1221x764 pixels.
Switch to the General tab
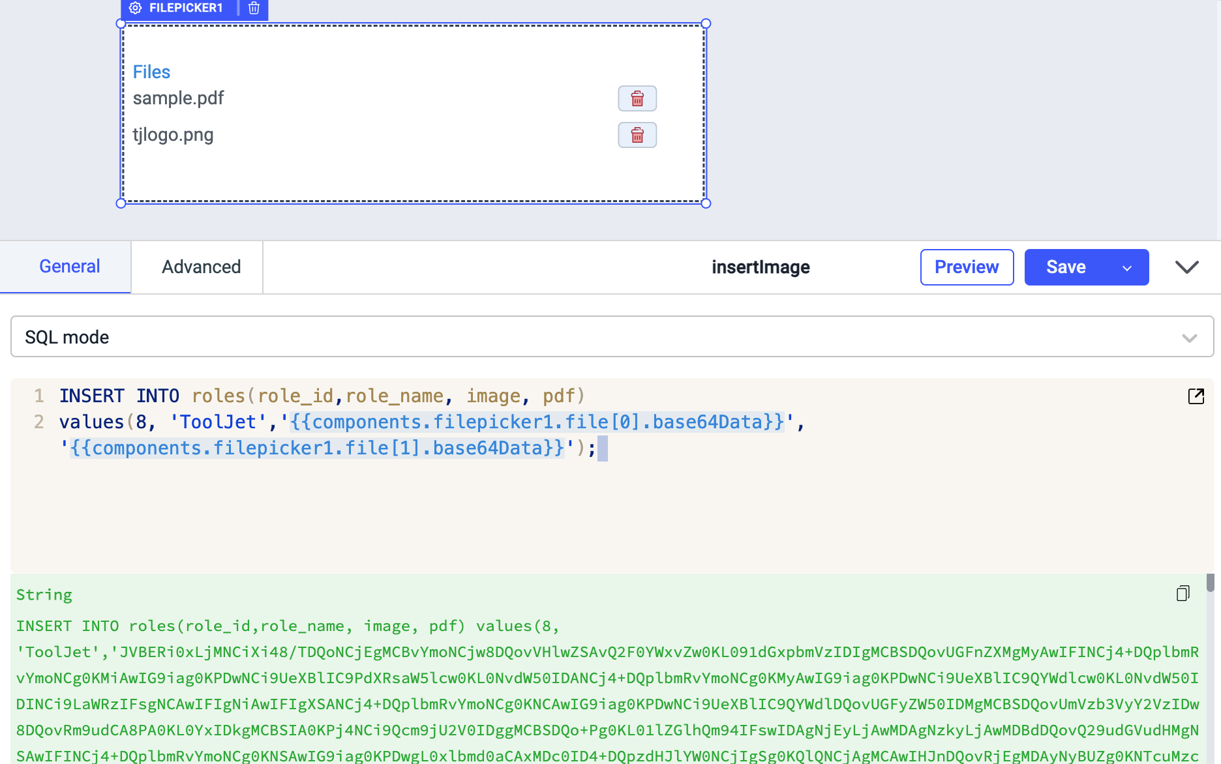point(69,267)
